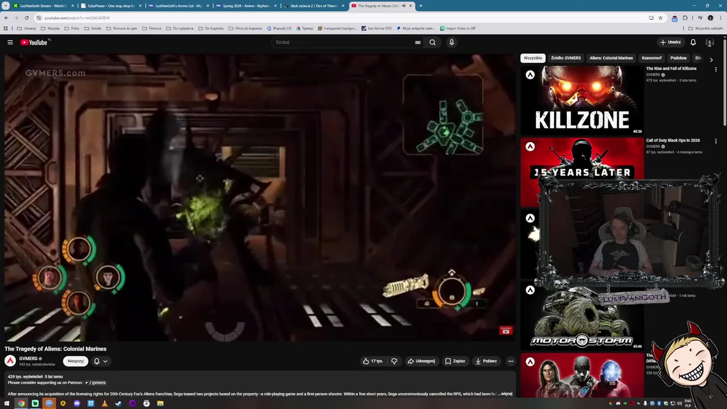This screenshot has height=409, width=727.
Task: Open the Windows Start menu
Action: (7, 403)
